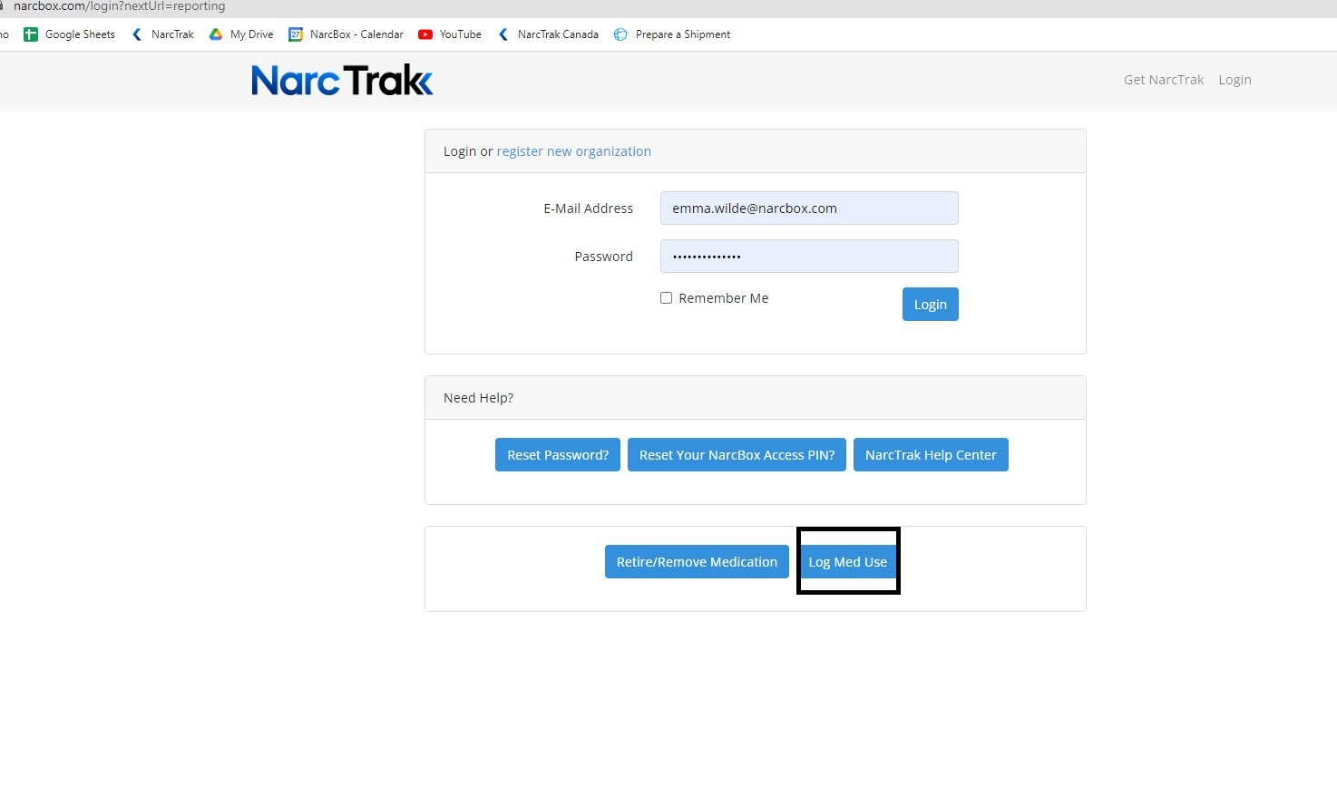Click the Need Help? heading text

click(478, 398)
